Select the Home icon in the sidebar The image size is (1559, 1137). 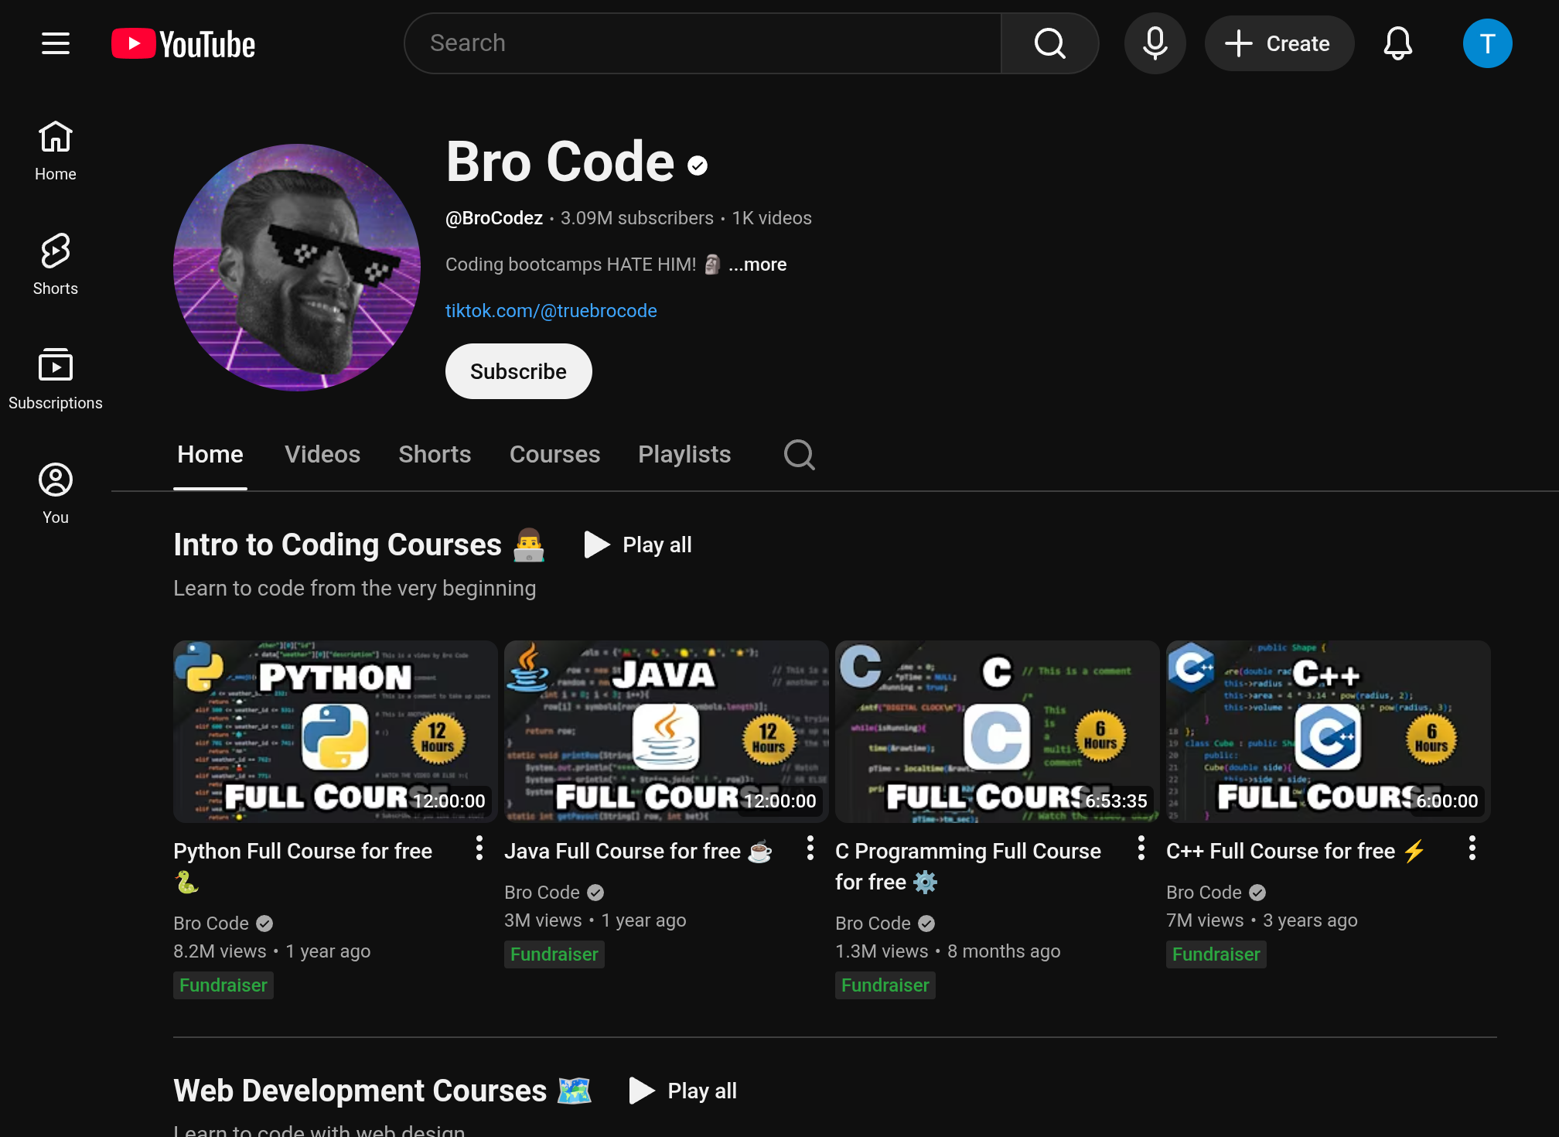click(x=55, y=149)
